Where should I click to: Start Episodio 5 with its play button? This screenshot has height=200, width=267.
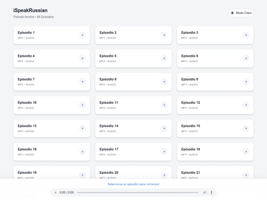164,58
